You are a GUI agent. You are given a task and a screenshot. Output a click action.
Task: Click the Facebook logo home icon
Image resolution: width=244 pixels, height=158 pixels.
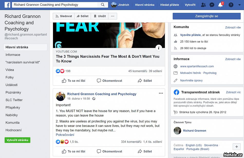point(7,5)
